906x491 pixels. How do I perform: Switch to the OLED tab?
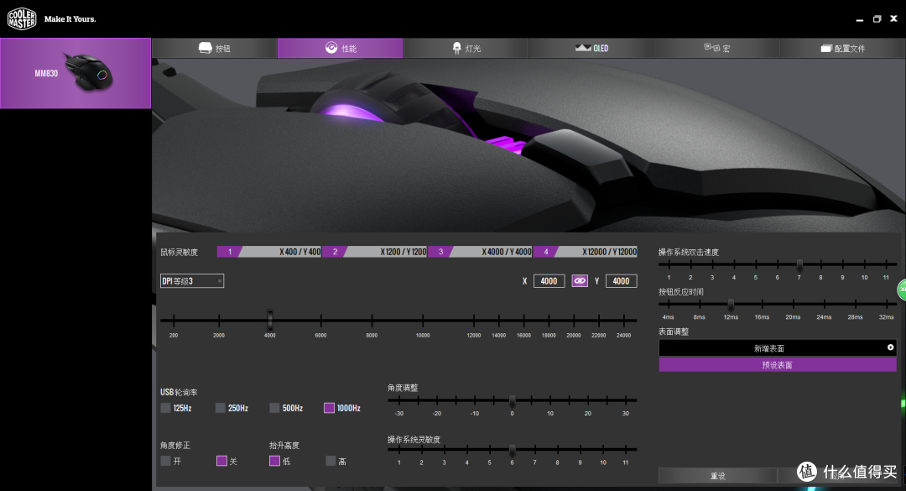tap(591, 48)
